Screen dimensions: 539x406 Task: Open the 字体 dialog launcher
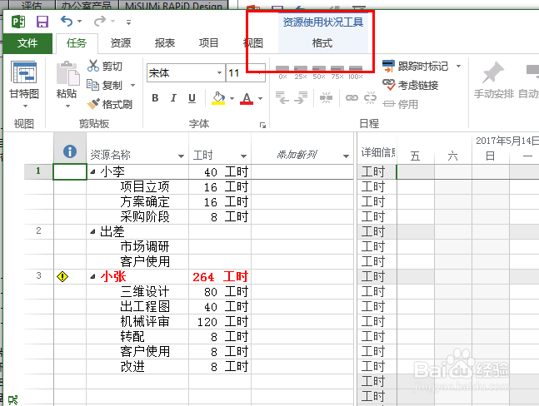click(x=262, y=126)
